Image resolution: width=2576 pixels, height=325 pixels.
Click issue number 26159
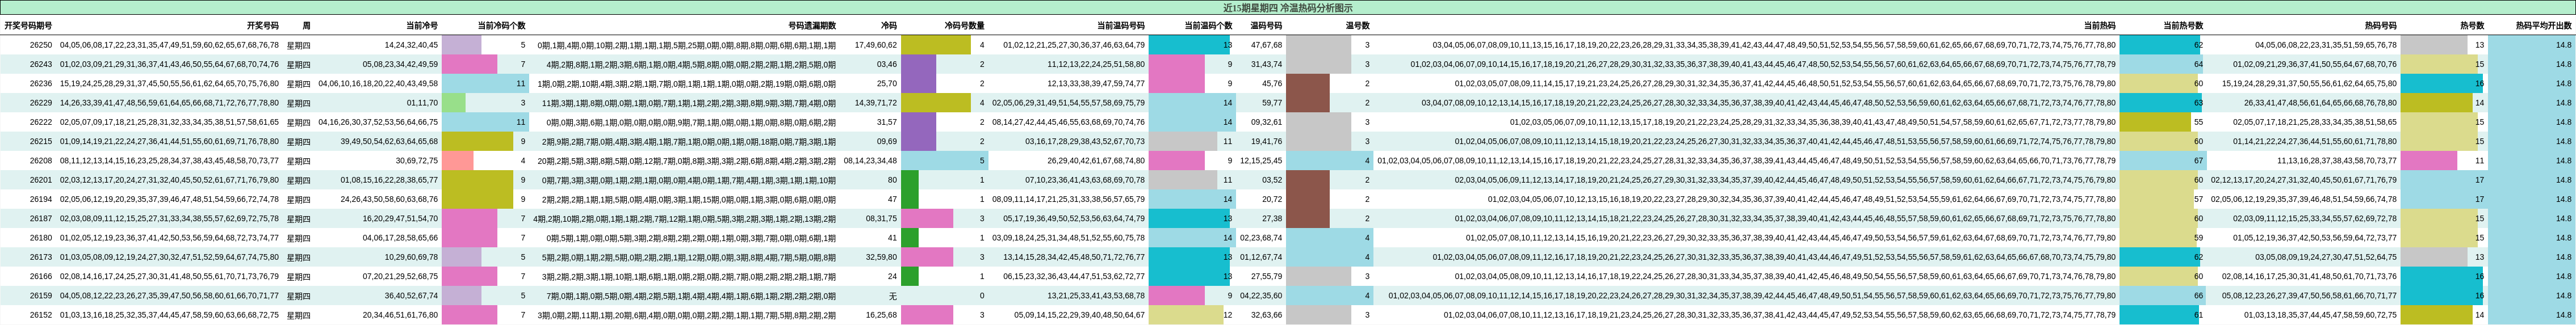(x=41, y=295)
